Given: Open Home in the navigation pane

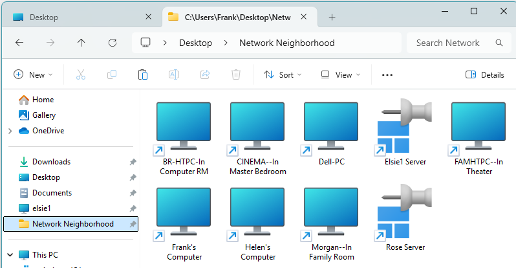Looking at the screenshot, I should 43,100.
